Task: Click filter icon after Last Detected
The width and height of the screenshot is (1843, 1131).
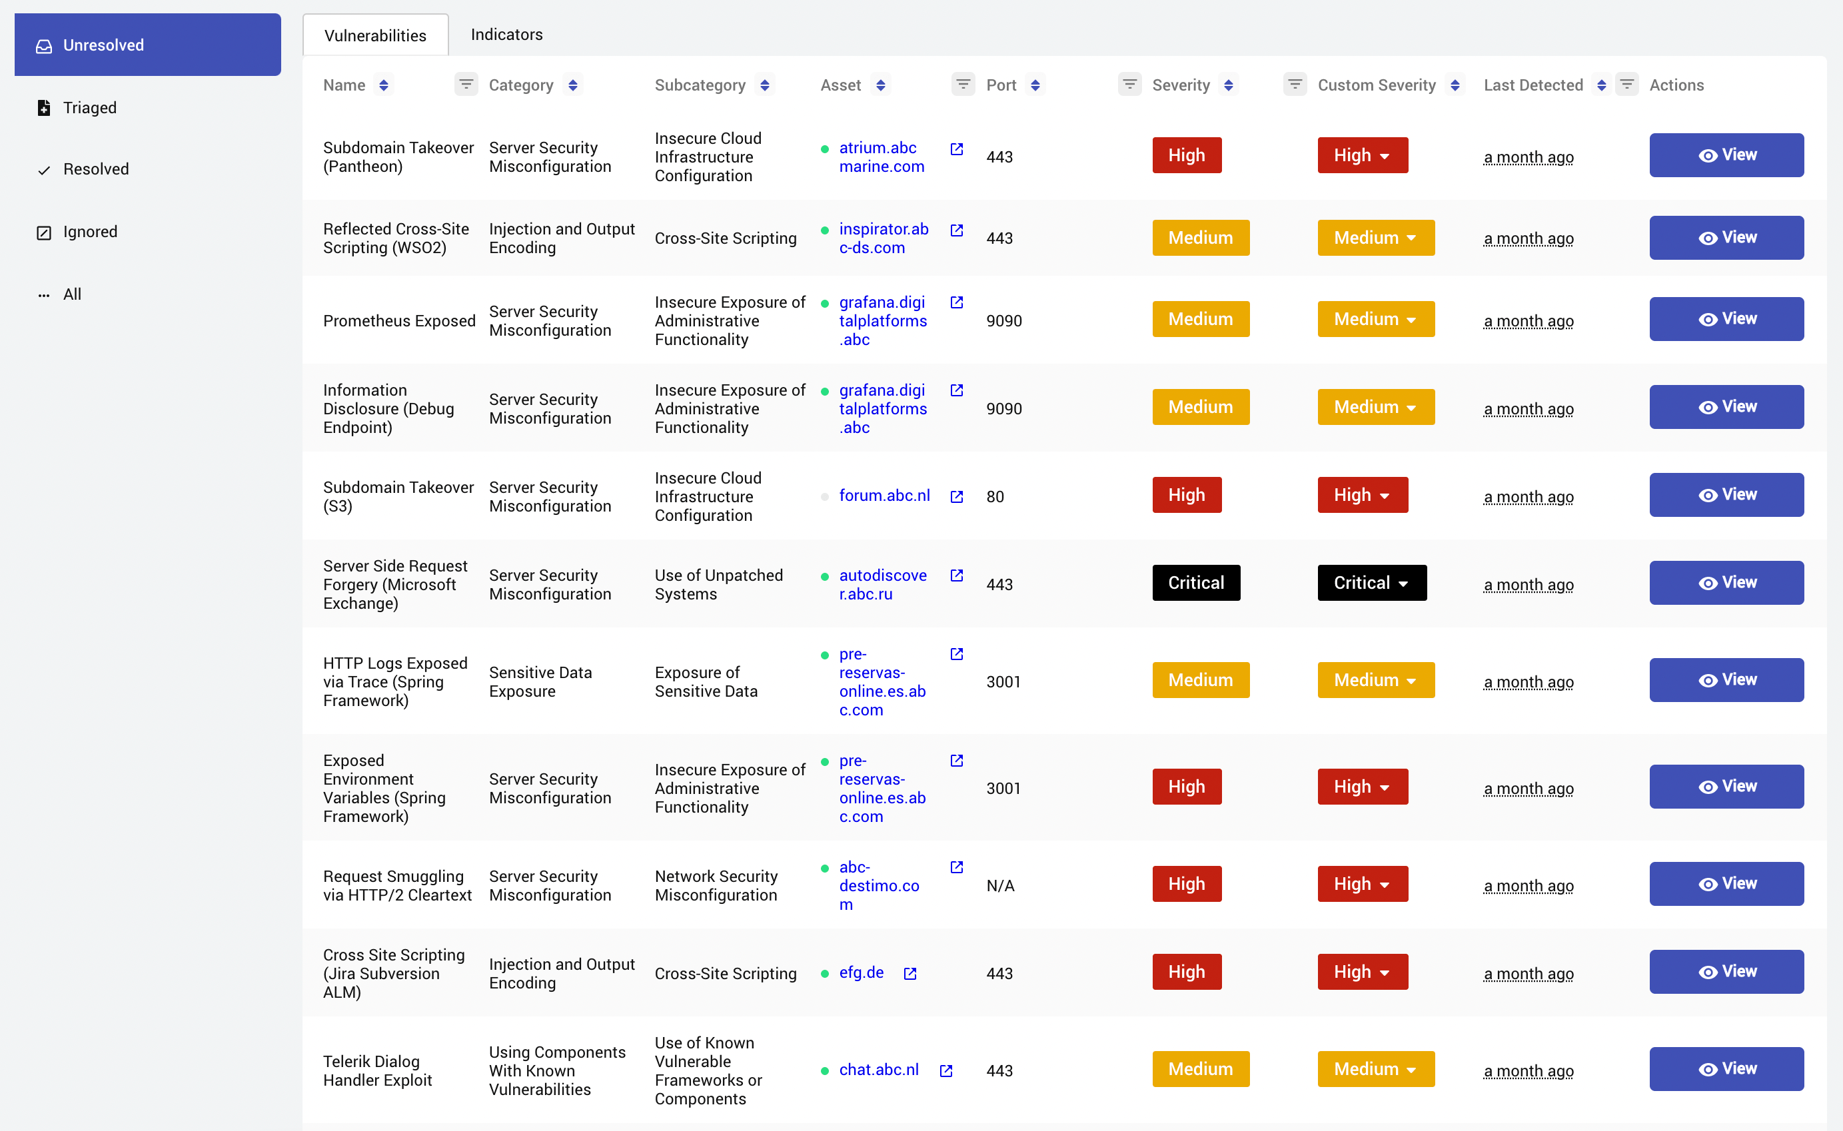Action: point(1626,85)
